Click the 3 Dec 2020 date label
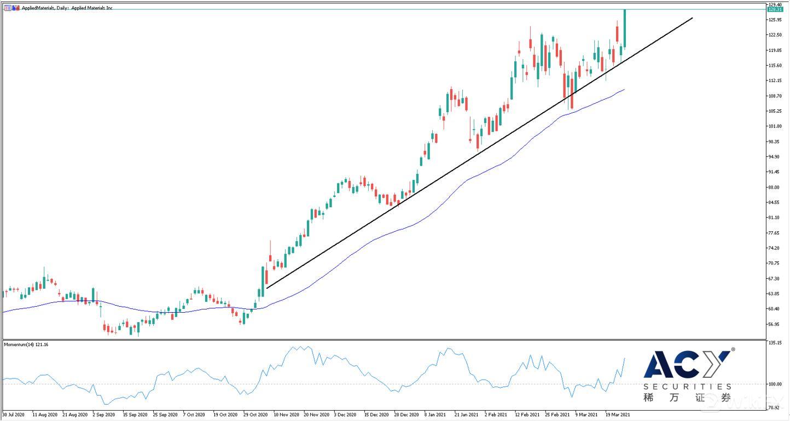 (344, 415)
